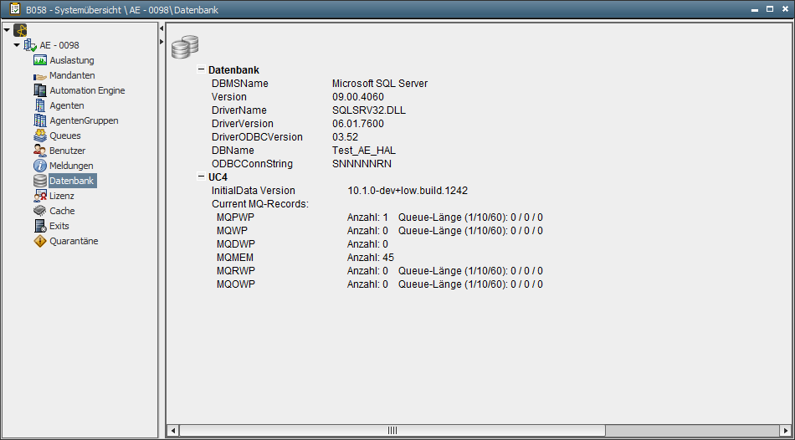This screenshot has width=795, height=440.
Task: Click the horizontal scrollbar thumb
Action: (x=392, y=430)
